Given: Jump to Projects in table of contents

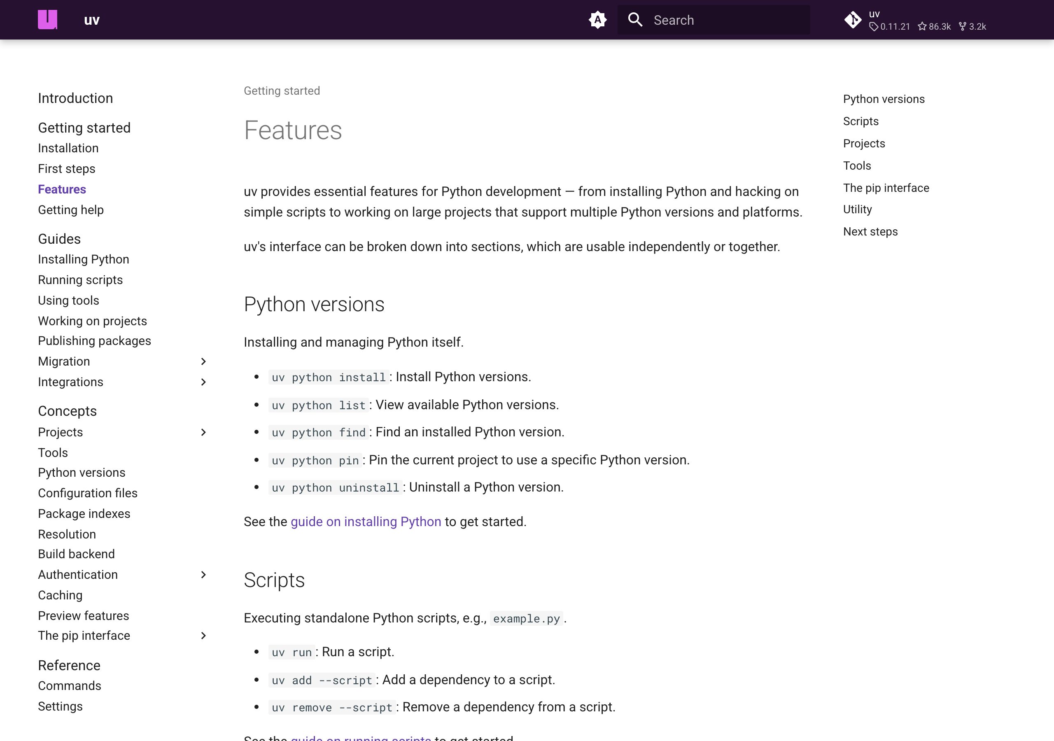Looking at the screenshot, I should coord(864,144).
